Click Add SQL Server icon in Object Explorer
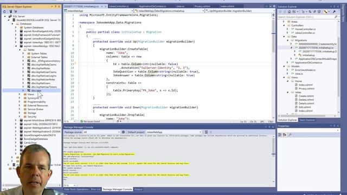 10,11
